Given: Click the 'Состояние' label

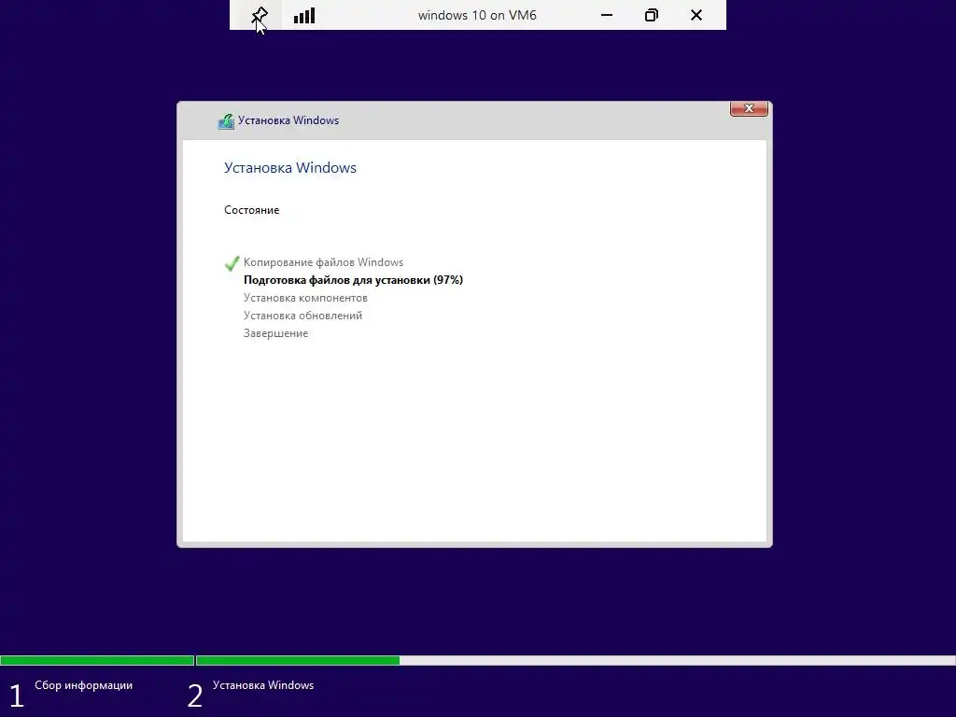Looking at the screenshot, I should [x=252, y=210].
